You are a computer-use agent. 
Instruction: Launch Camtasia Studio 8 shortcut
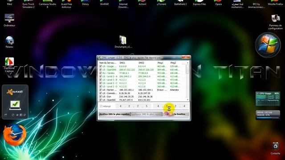[48, 4]
